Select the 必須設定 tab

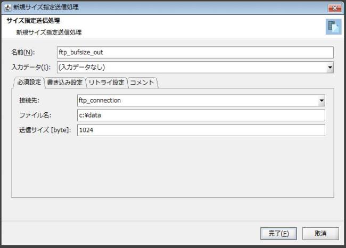click(29, 82)
